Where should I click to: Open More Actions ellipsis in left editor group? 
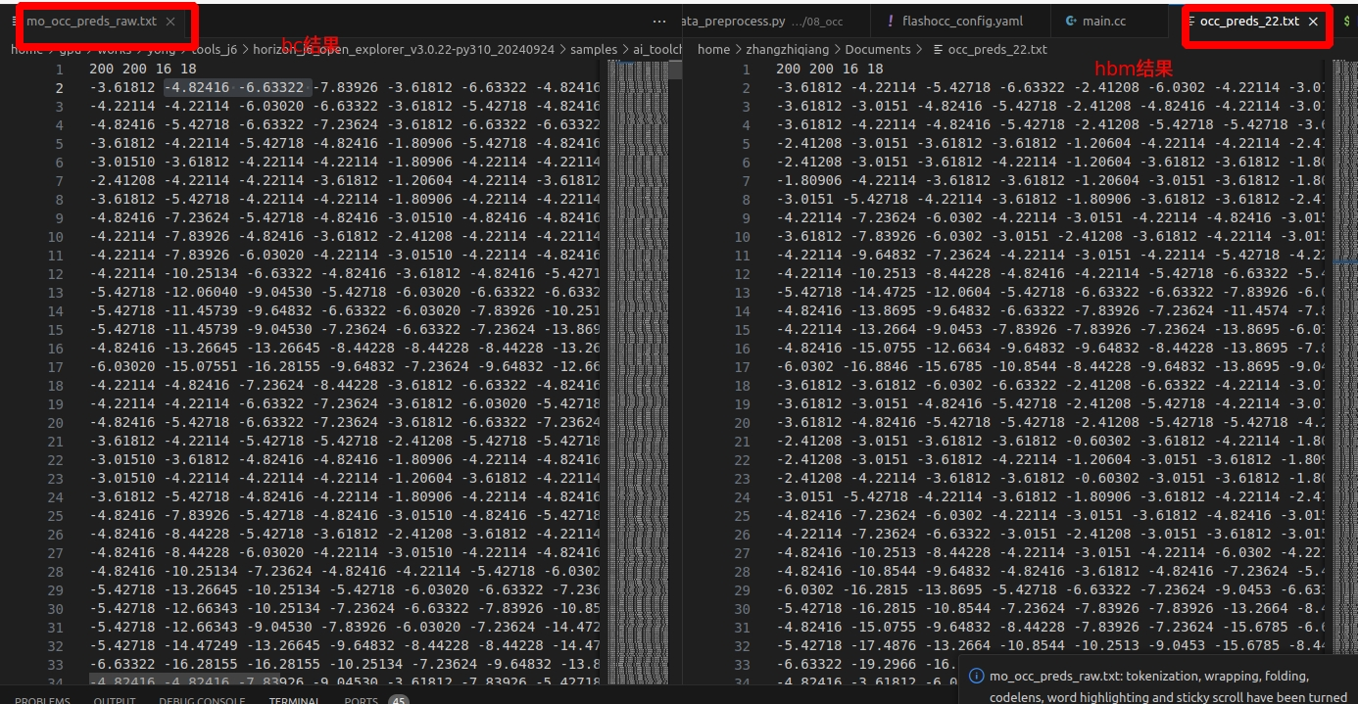tap(659, 22)
